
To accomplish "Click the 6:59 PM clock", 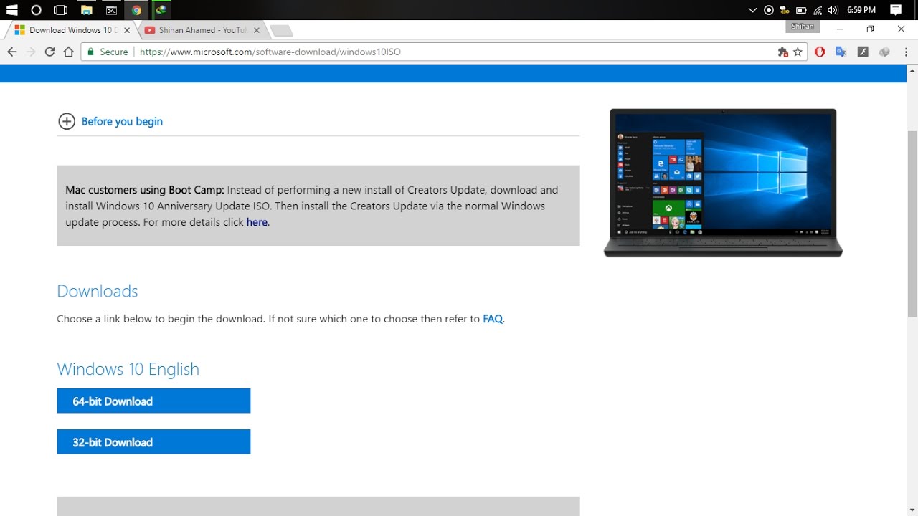I will click(861, 10).
